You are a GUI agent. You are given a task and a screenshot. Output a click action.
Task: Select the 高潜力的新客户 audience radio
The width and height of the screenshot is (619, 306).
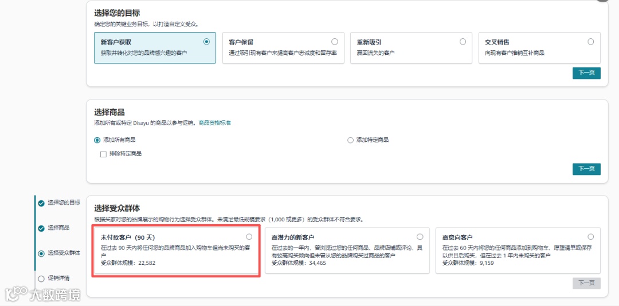[x=420, y=237]
